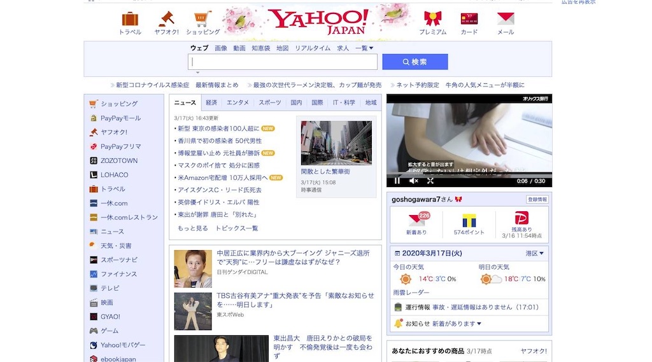Click the blue 検索 search button
This screenshot has height=362, width=652.
(415, 62)
